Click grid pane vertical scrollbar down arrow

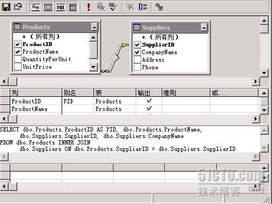pyautogui.click(x=264, y=110)
